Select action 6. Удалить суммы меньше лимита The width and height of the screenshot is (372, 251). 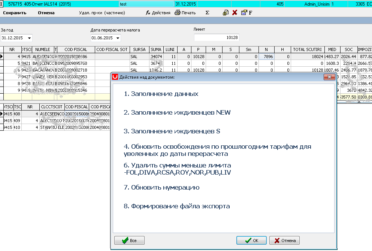tap(177, 169)
